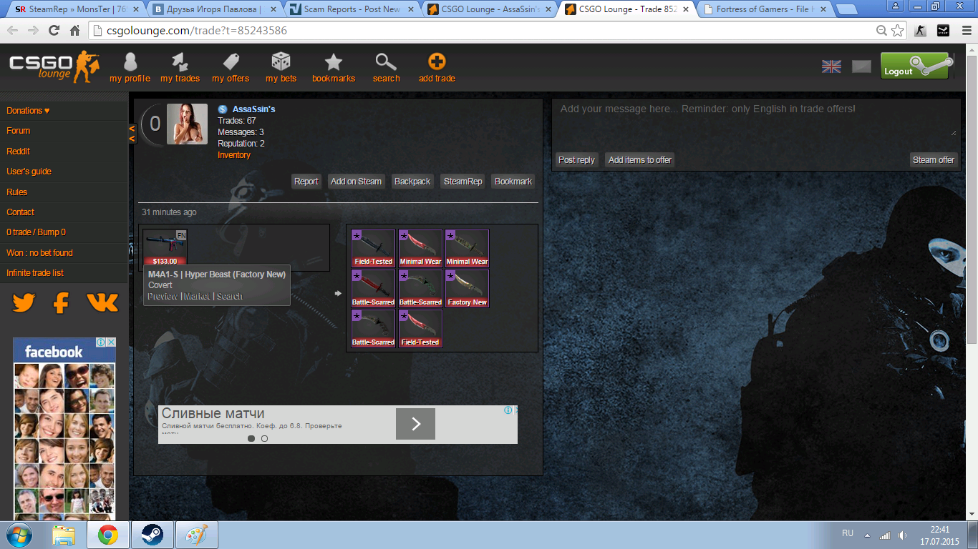Viewport: 978px width, 549px height.
Task: Click the Steam offer button
Action: point(933,160)
